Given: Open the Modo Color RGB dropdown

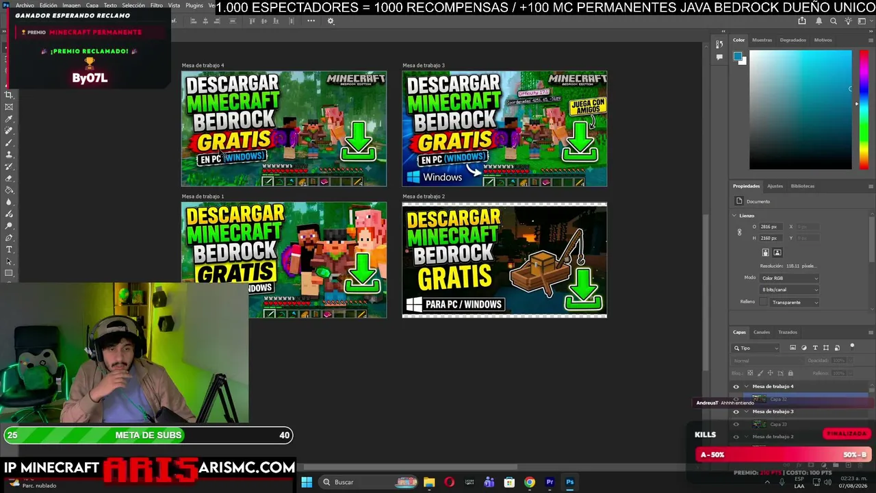Looking at the screenshot, I should point(790,278).
